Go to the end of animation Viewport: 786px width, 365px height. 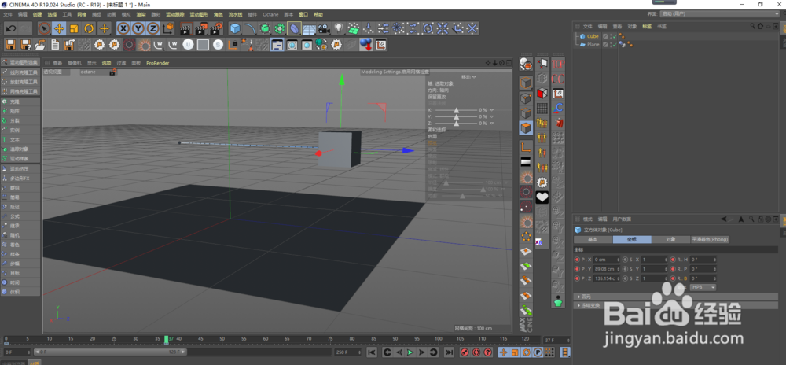tap(449, 352)
